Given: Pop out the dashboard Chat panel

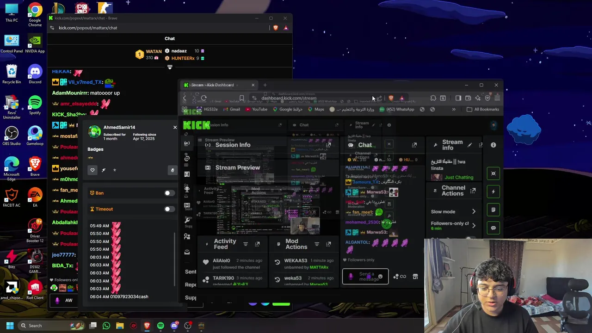Looking at the screenshot, I should (x=414, y=145).
